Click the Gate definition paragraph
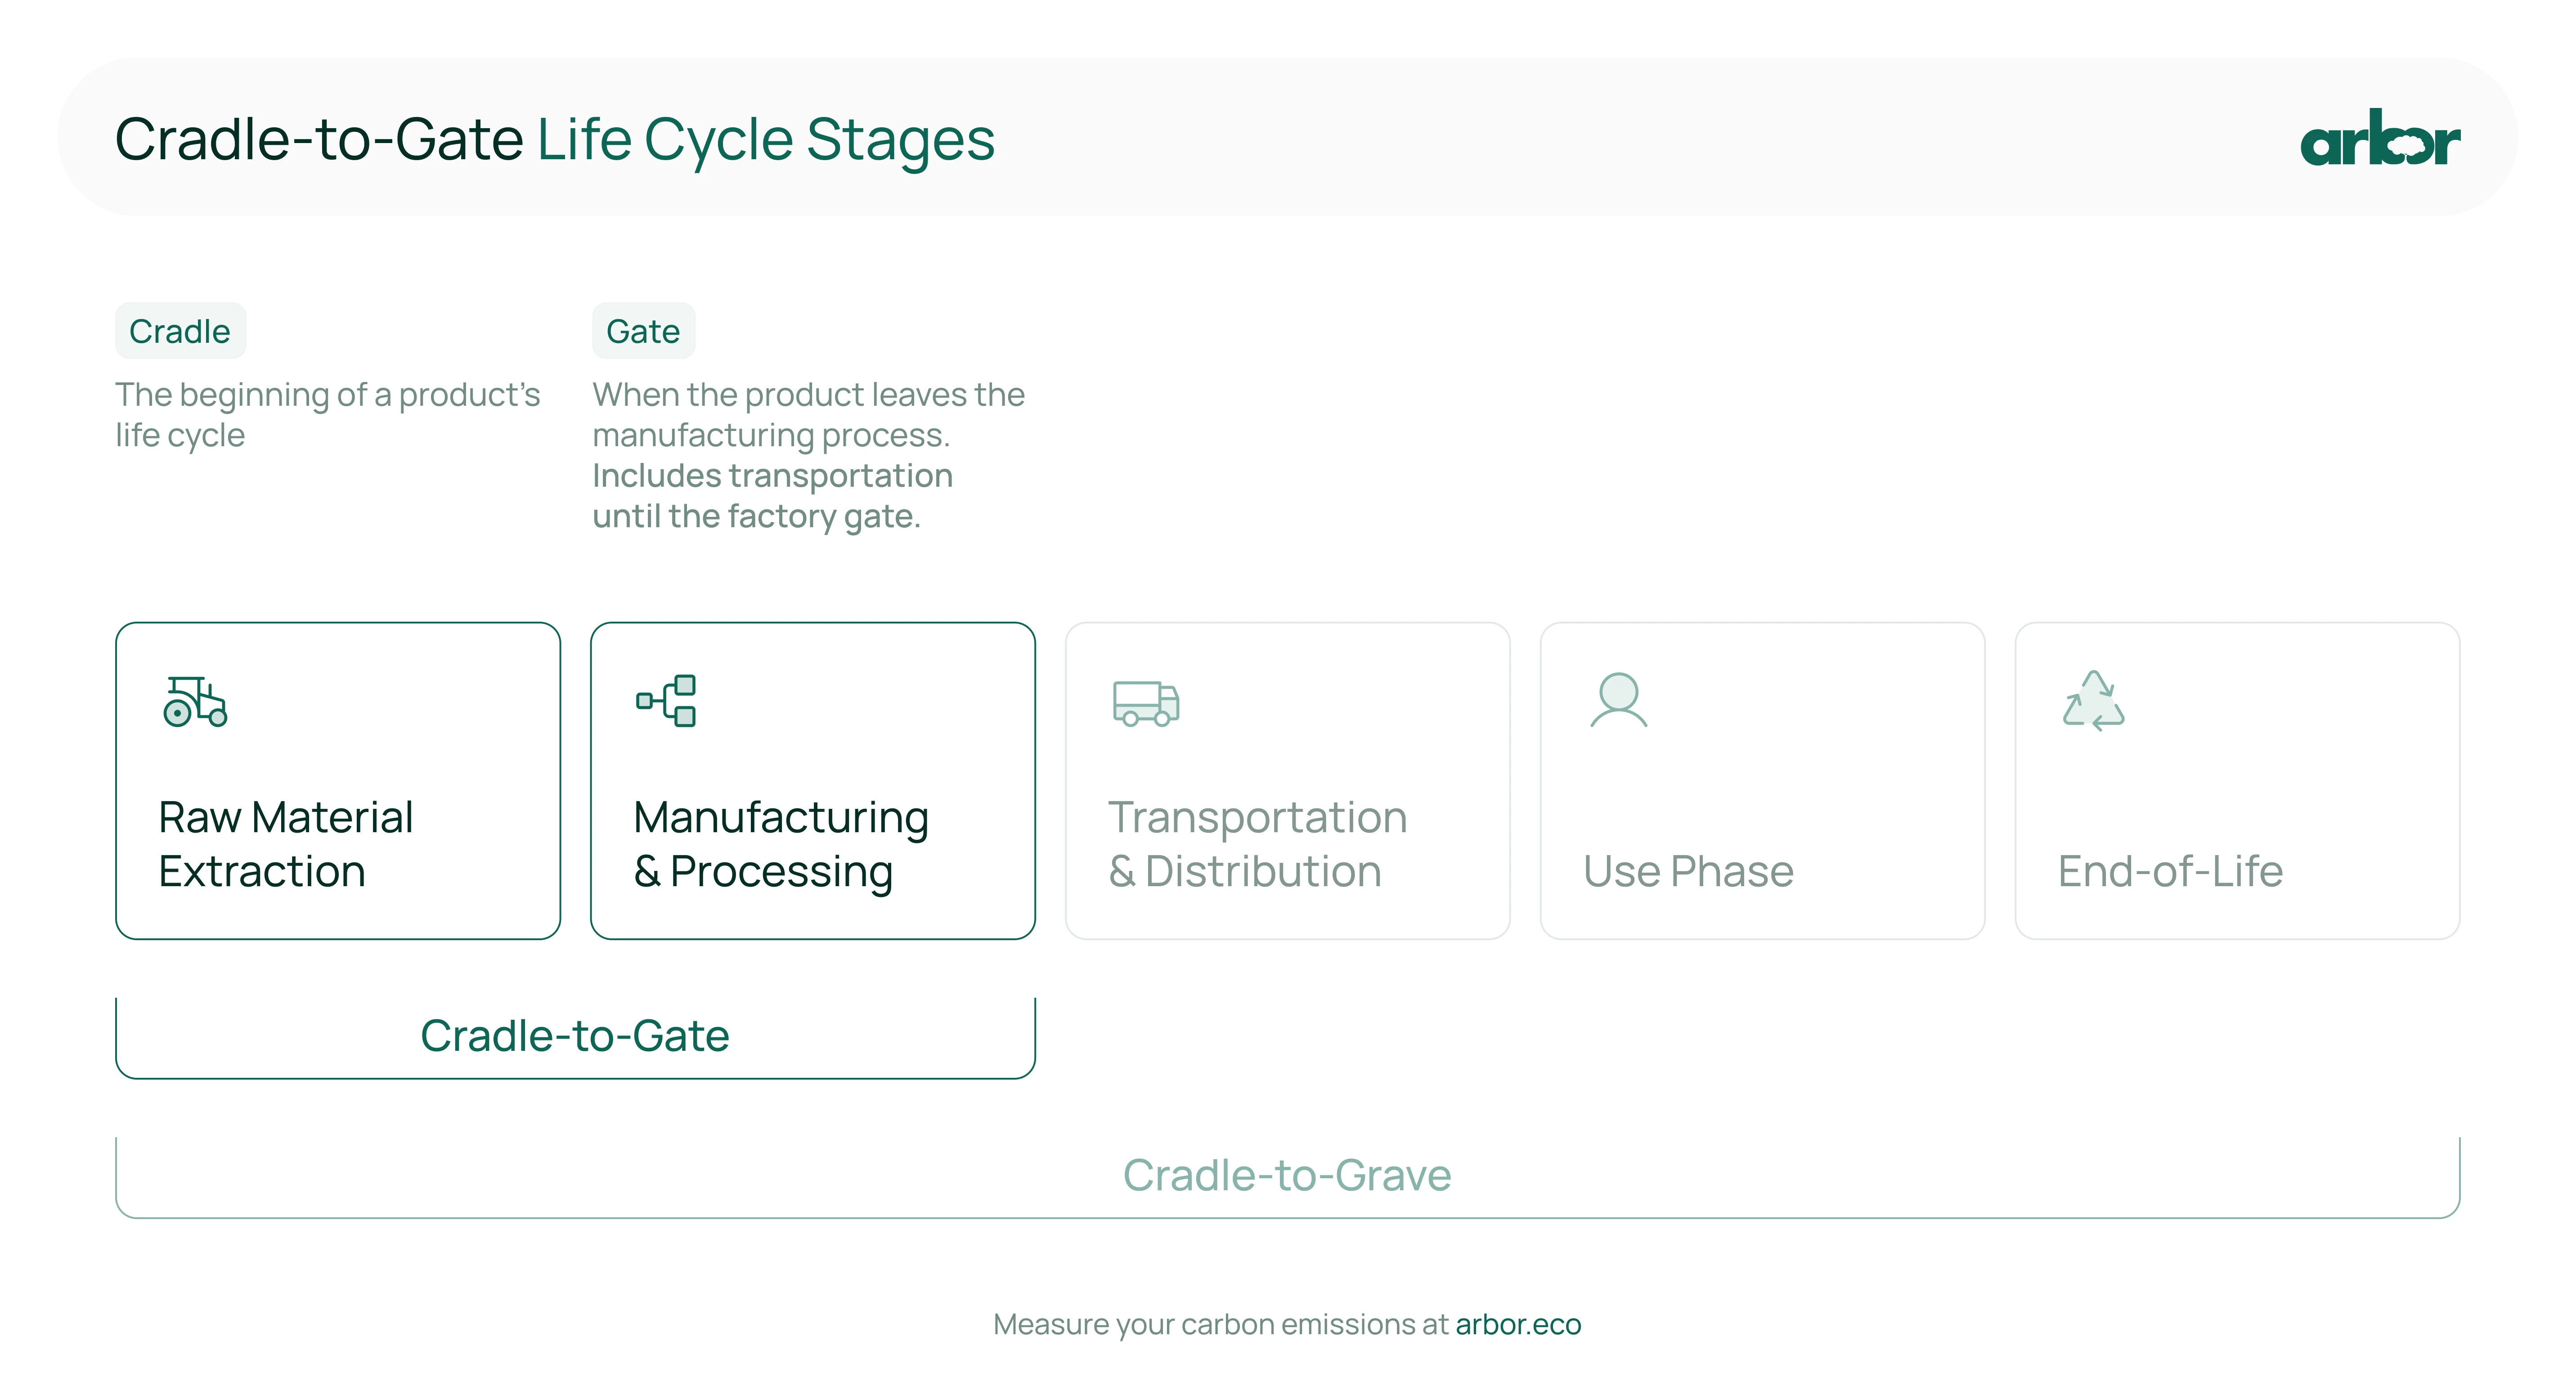This screenshot has height=1399, width=2576. (808, 455)
